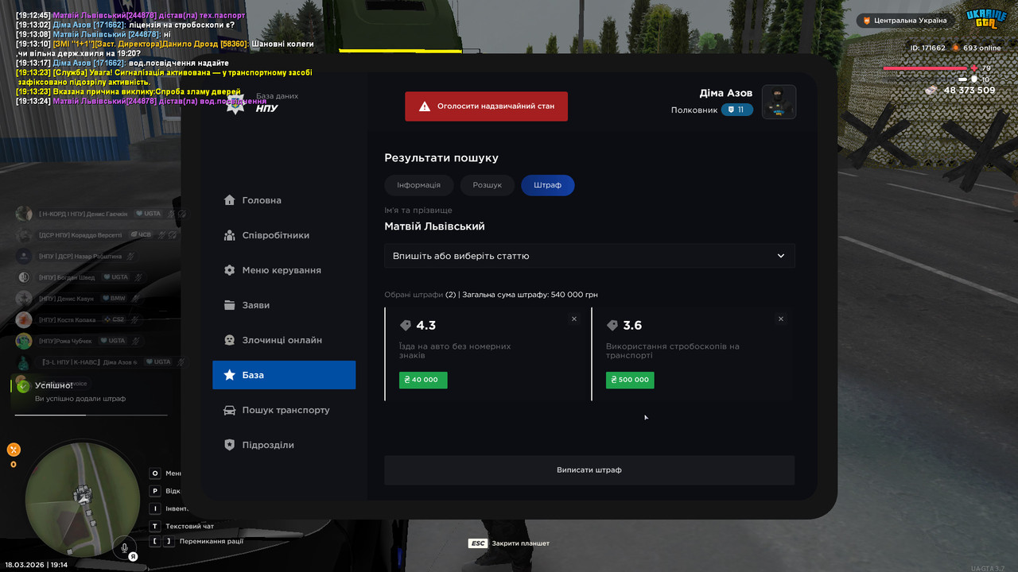This screenshot has width=1018, height=572.
Task: Toggle mute icon for Назар Рабштина
Action: (130, 257)
